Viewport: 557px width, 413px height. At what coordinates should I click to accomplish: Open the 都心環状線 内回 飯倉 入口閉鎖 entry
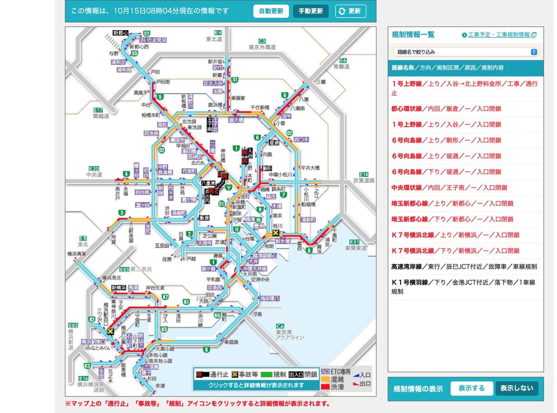(466, 109)
